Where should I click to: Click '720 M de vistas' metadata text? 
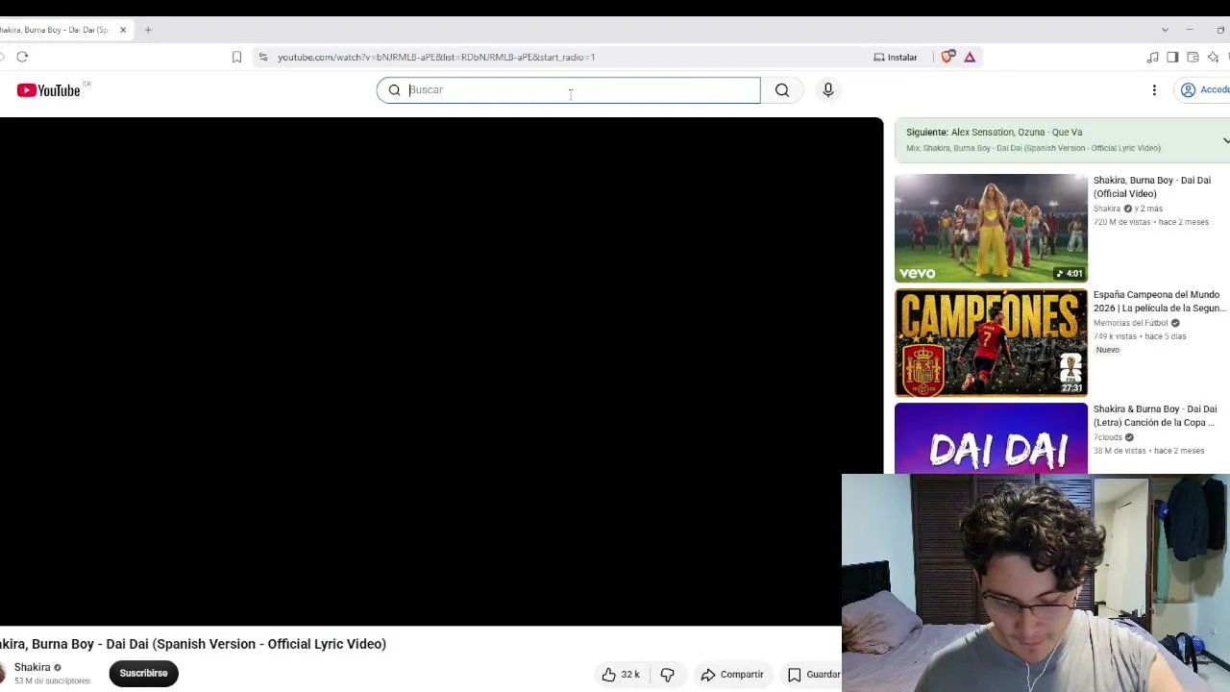click(x=1121, y=222)
